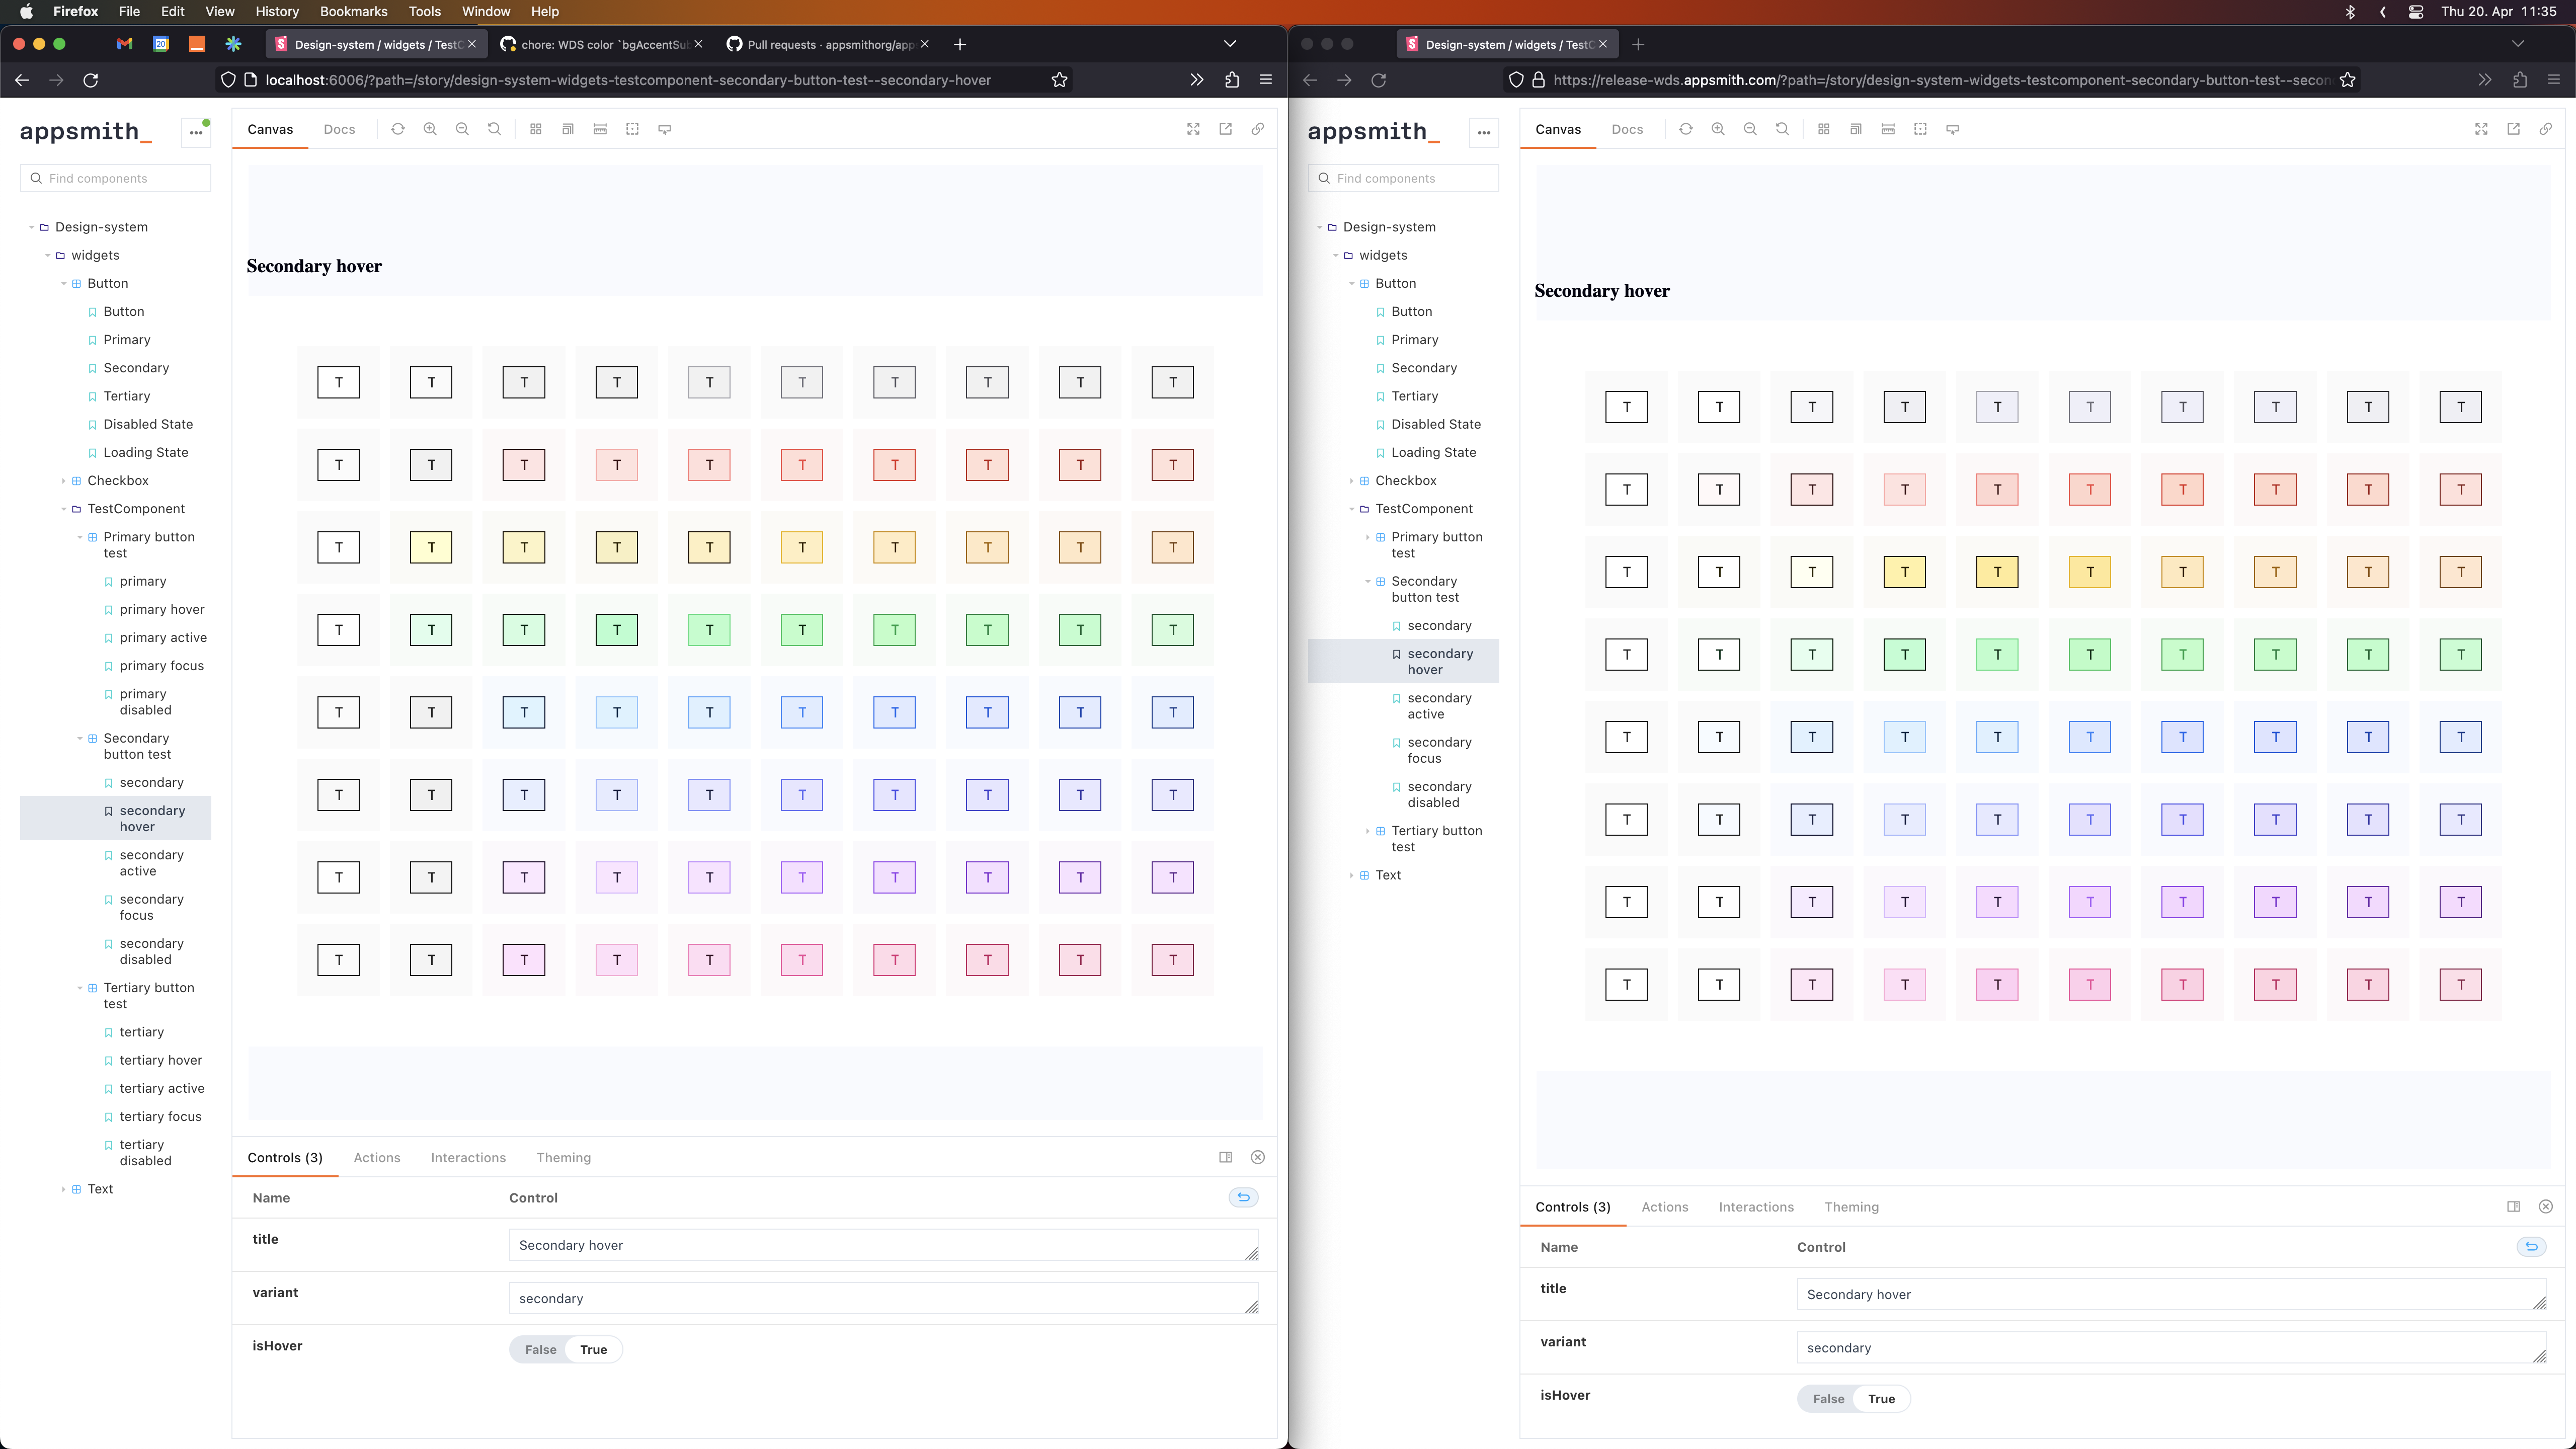Image resolution: width=2576 pixels, height=1449 pixels.
Task: Click the remount component icon in left toolbar
Action: (x=398, y=129)
